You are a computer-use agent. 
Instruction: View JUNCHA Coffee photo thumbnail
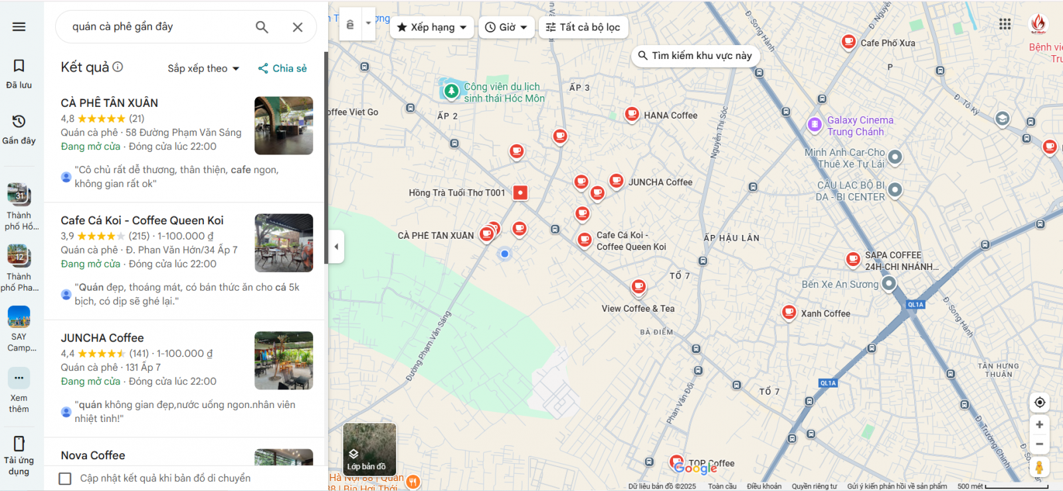[x=284, y=360]
